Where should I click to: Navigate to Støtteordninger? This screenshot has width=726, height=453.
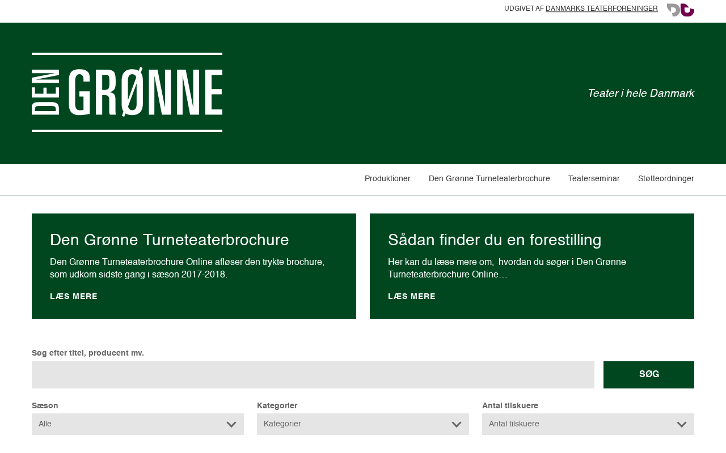click(665, 178)
